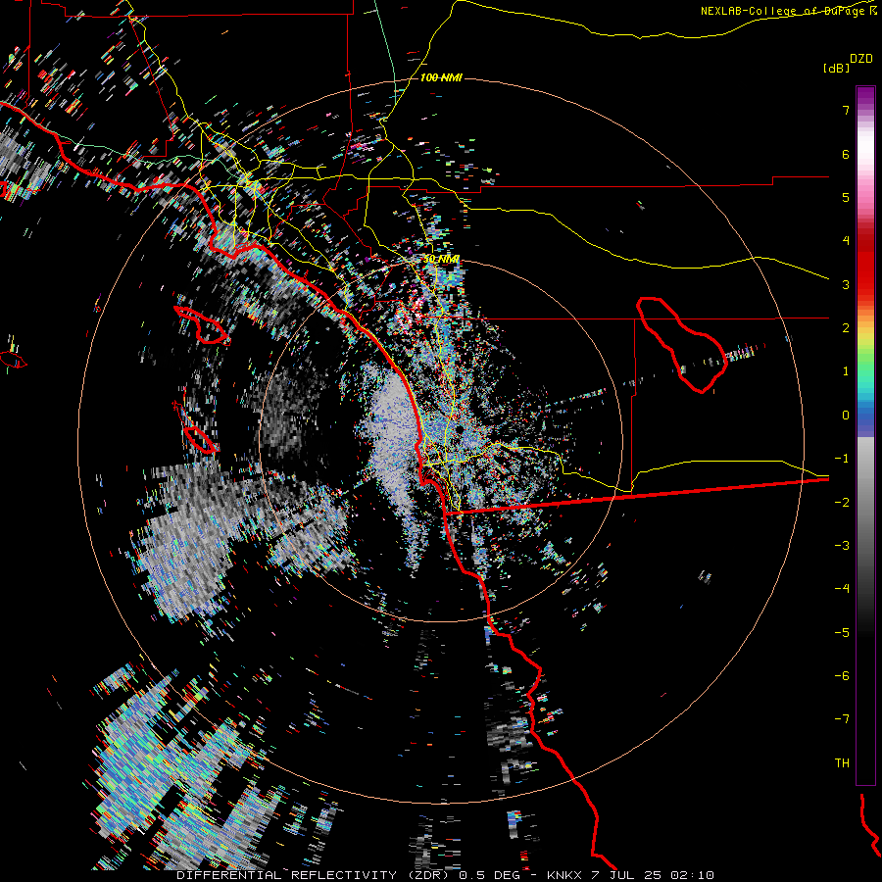The width and height of the screenshot is (882, 882).
Task: Click the DZD label above the color scale
Action: (x=861, y=59)
